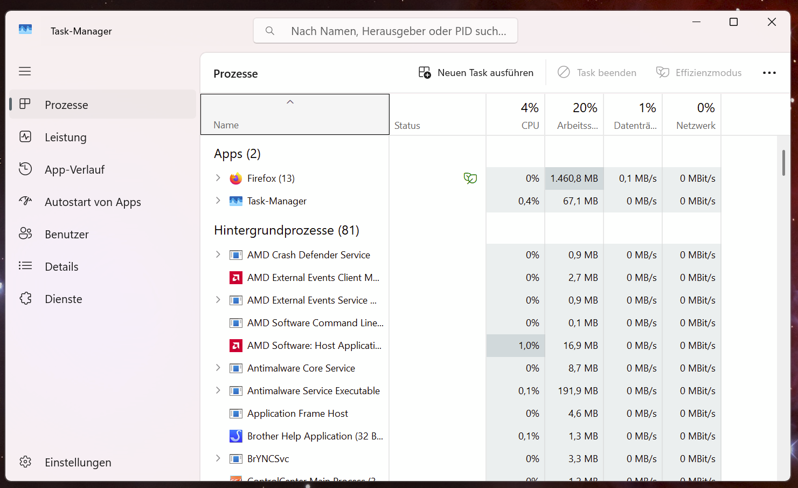Sort by CPU column header
The height and width of the screenshot is (488, 798).
tap(516, 114)
